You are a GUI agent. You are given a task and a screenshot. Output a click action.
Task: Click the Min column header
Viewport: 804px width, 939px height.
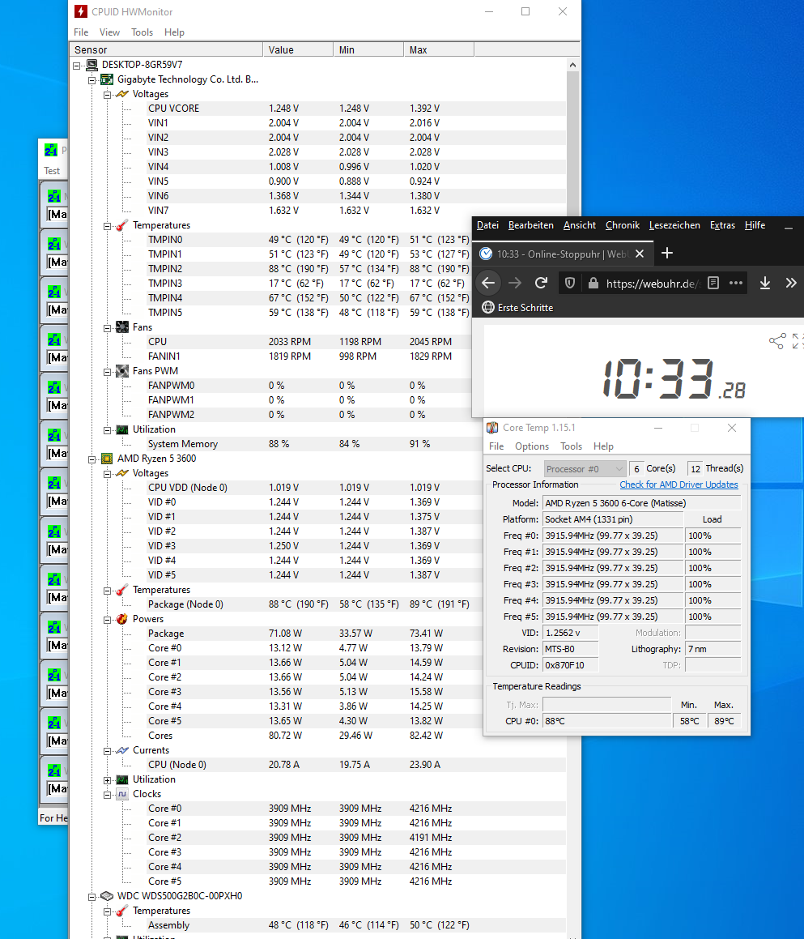tap(368, 49)
